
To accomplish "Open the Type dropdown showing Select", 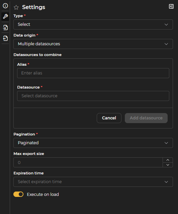I will coord(93,24).
